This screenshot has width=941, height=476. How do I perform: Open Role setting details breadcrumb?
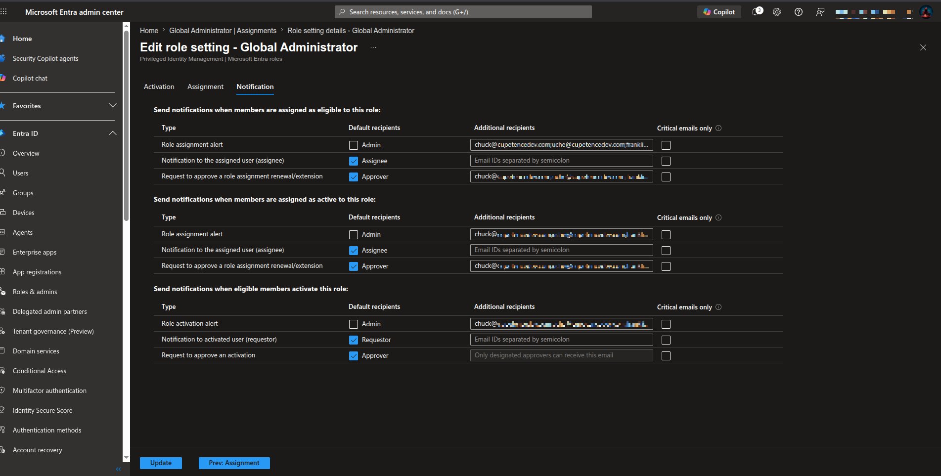[x=351, y=31]
